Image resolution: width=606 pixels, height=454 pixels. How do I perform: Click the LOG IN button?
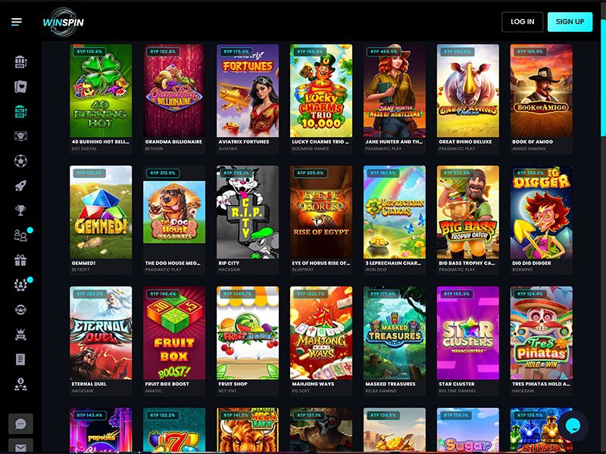click(522, 22)
